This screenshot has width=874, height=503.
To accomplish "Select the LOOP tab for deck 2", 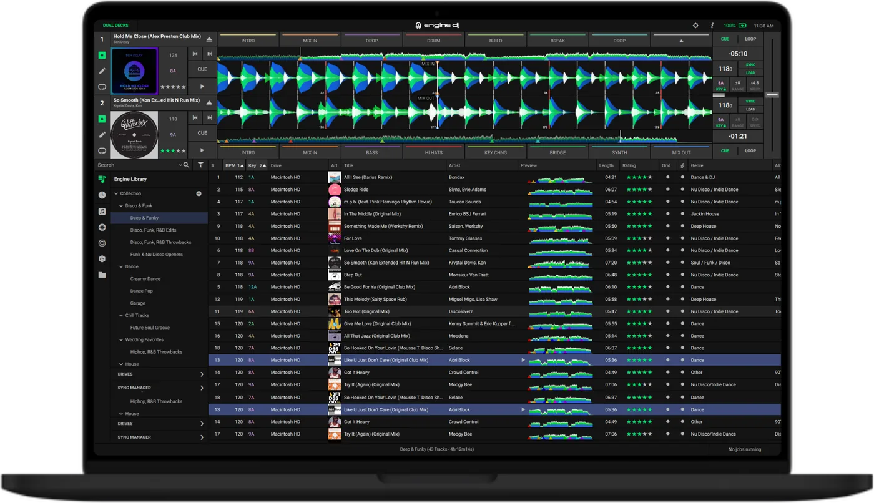I will (x=750, y=150).
